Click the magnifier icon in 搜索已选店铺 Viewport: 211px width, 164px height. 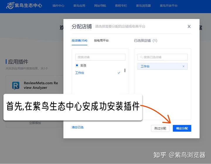click(x=141, y=57)
